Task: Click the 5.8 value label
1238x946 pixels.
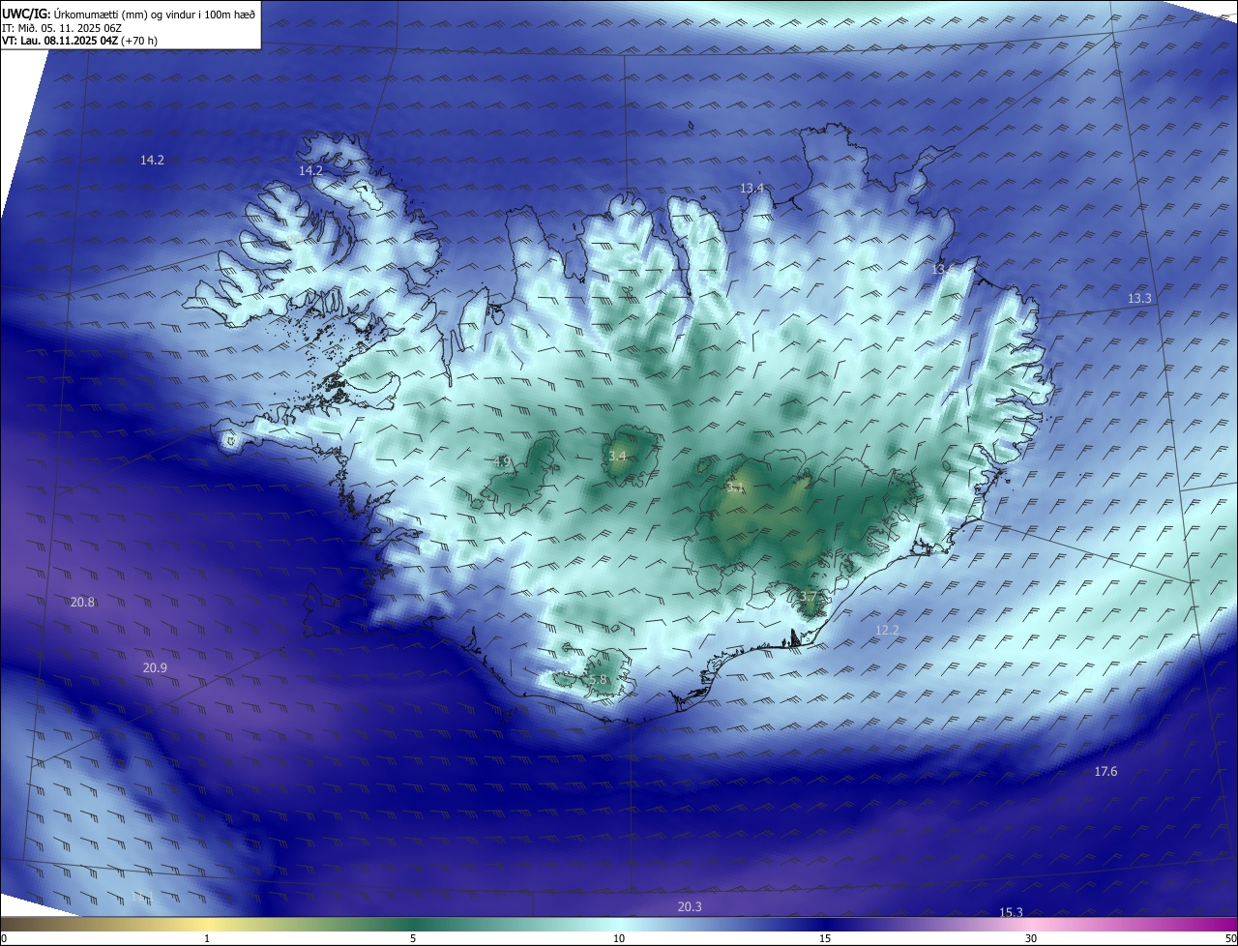Action: [598, 681]
